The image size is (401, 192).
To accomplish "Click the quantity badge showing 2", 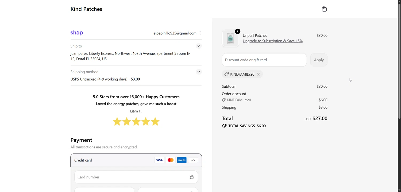I will pyautogui.click(x=238, y=31).
